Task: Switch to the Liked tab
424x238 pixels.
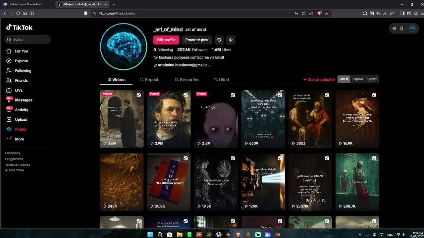Action: coord(221,80)
